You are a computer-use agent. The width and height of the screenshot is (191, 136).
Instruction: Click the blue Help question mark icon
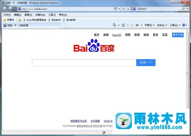183,25
